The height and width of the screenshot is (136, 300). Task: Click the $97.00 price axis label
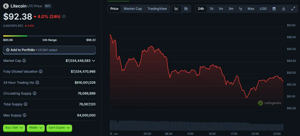(291, 25)
